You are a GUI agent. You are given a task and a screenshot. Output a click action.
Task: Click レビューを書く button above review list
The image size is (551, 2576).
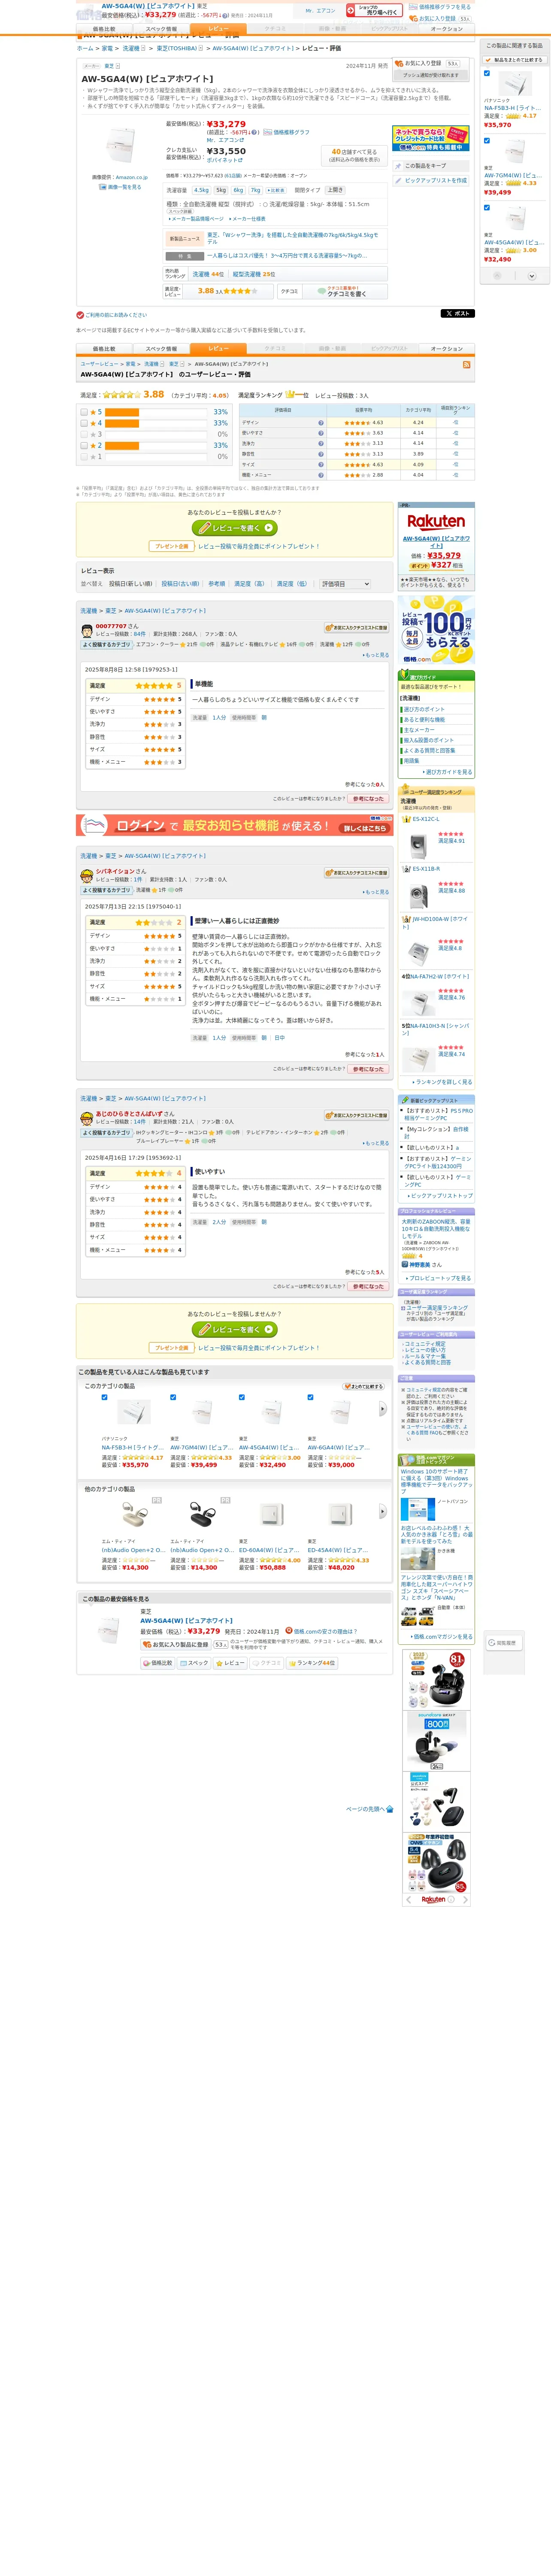point(235,528)
